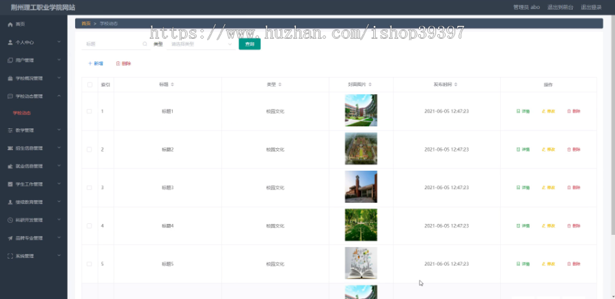The width and height of the screenshot is (615, 299).
Task: Open the cover thumbnail in the 标题2 row
Action: pyautogui.click(x=361, y=149)
